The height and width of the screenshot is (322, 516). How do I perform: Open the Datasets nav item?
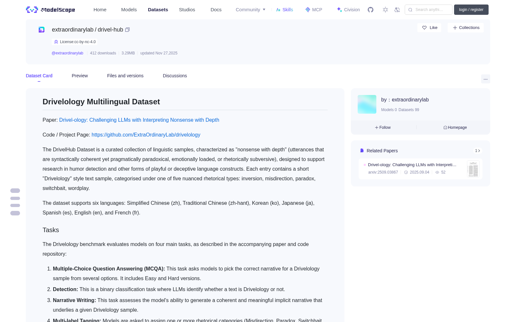pyautogui.click(x=158, y=10)
